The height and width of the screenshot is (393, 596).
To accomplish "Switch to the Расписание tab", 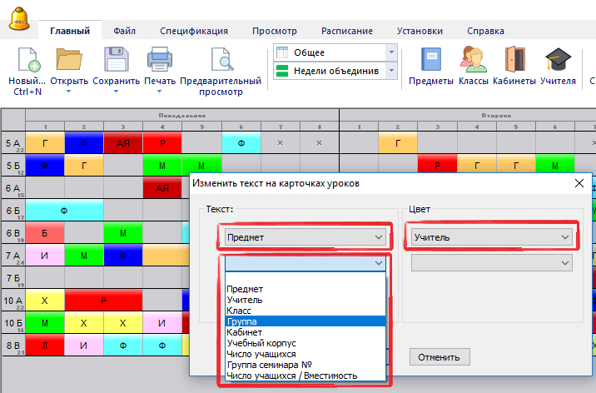I will pos(347,31).
